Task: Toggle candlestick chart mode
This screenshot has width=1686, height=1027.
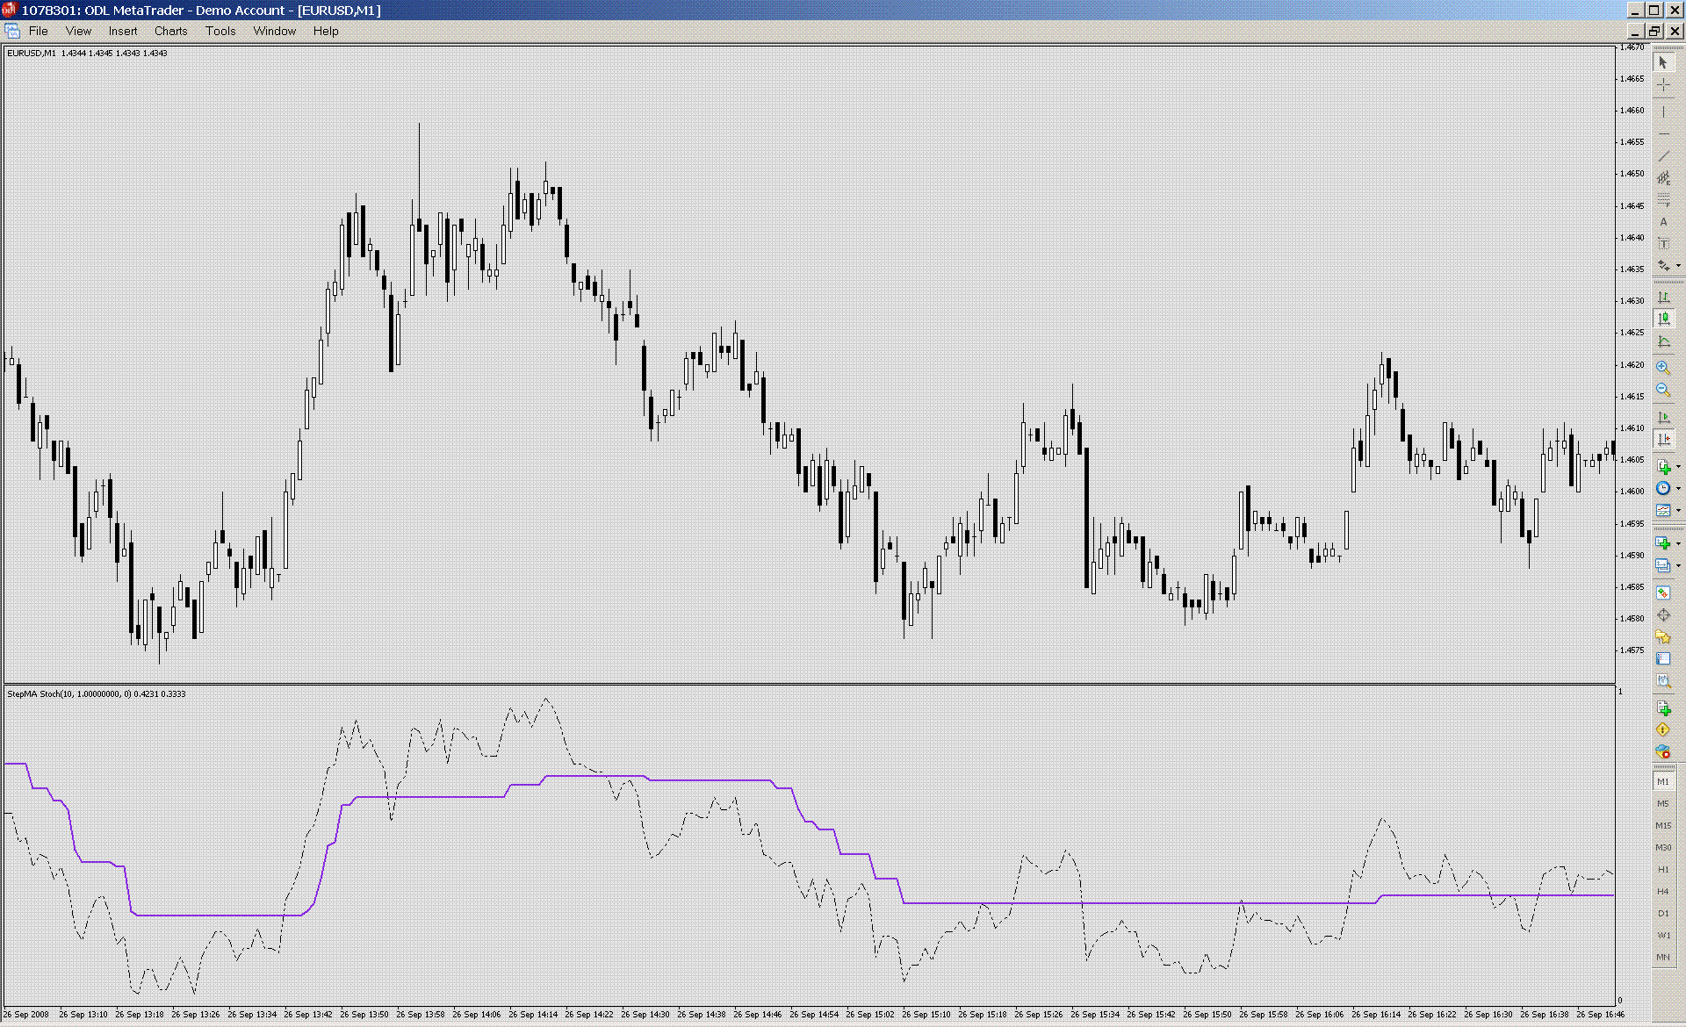Action: pos(1663,320)
